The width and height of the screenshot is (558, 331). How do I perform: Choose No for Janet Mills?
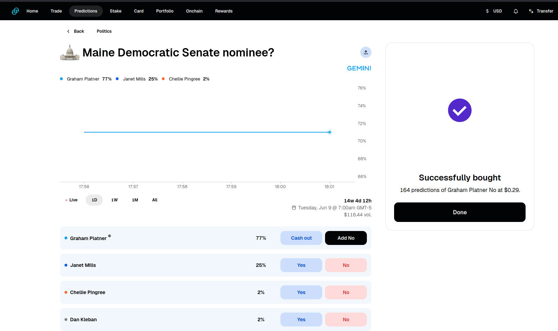click(346, 265)
